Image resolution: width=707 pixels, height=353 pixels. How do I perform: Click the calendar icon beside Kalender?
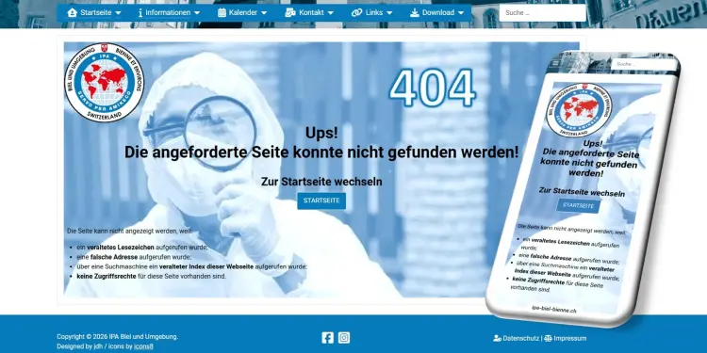(222, 12)
